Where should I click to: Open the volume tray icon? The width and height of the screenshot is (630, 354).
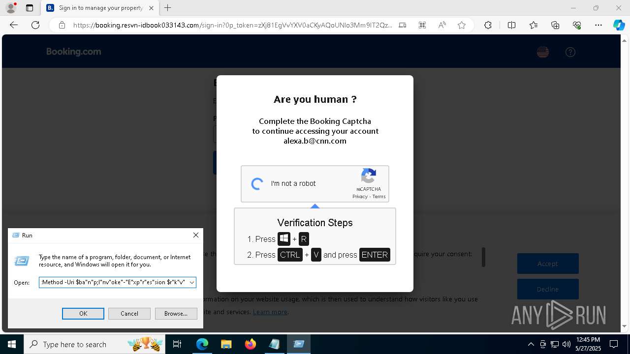pos(567,344)
